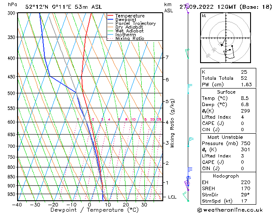276x213 pixels.
Task: Click the "Hodograph" section heading
Action: (226, 176)
